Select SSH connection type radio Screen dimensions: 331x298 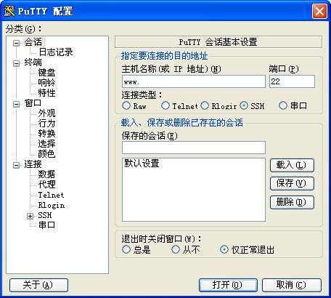(244, 105)
